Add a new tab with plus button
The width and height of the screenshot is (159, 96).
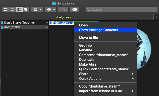tap(157, 17)
